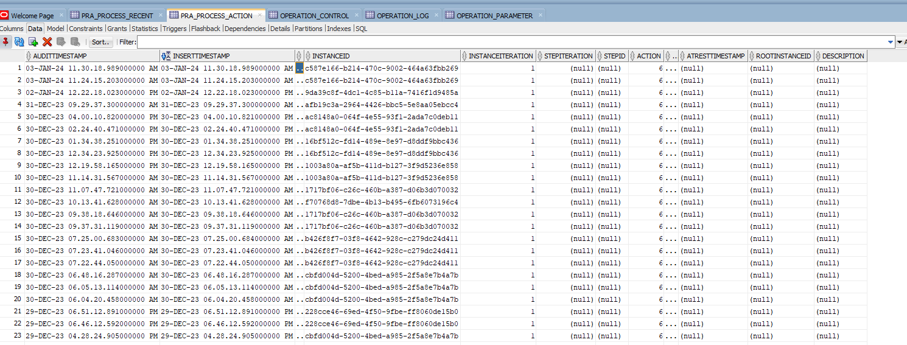This screenshot has height=345, width=907.
Task: Click AUDITTIMESTAMP cell 29-DEC-23 04.28.24.905000000 PM
Action: point(92,336)
